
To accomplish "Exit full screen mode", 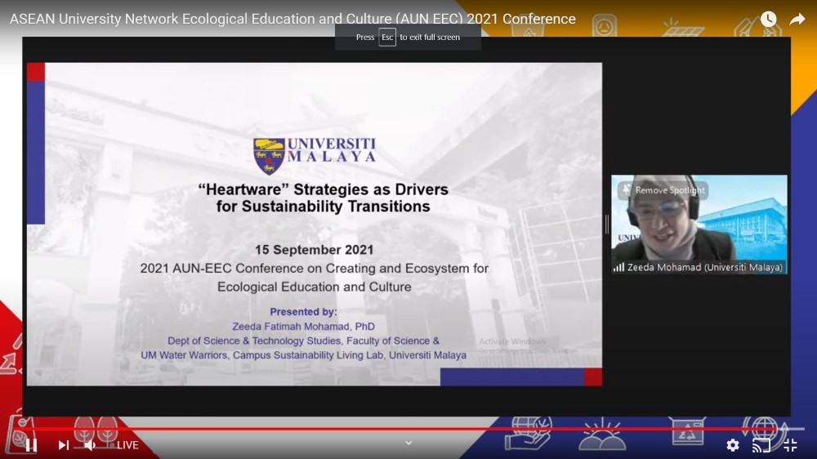I will tap(790, 445).
